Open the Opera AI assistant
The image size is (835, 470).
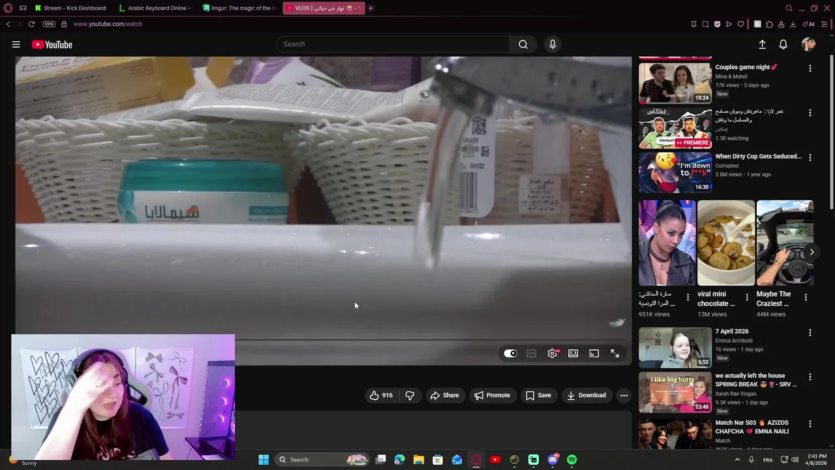[x=809, y=24]
